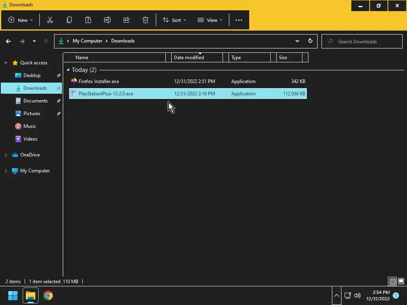Click the 12/31/2022 2:16 PM date cell

coord(194,94)
